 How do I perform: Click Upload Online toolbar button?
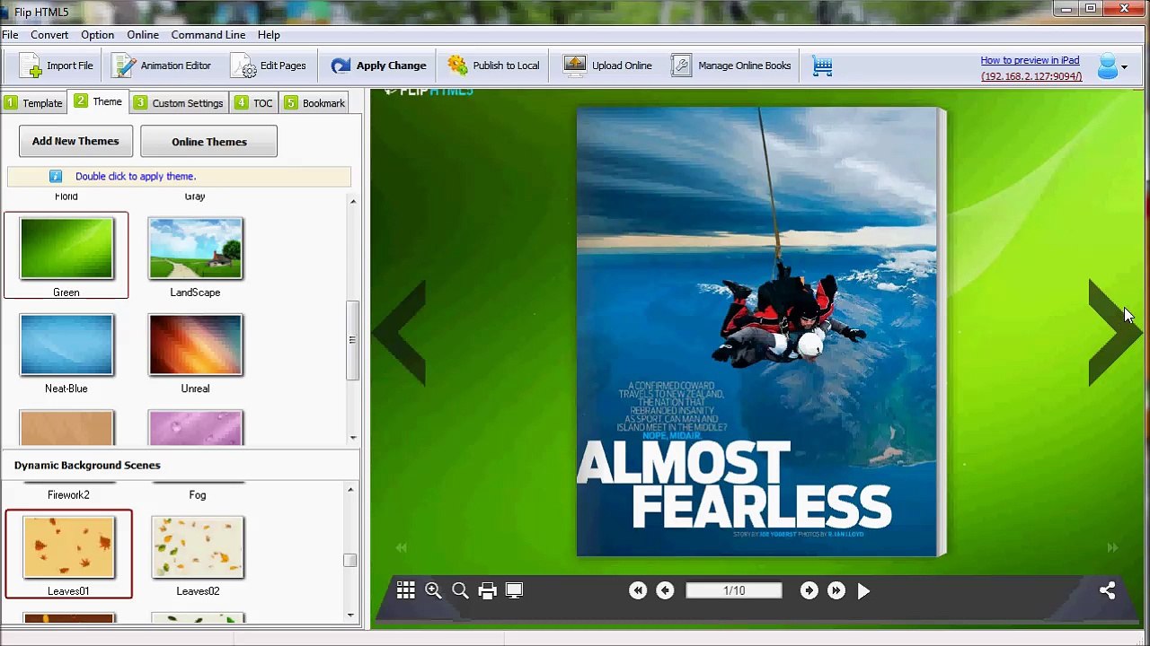click(608, 65)
